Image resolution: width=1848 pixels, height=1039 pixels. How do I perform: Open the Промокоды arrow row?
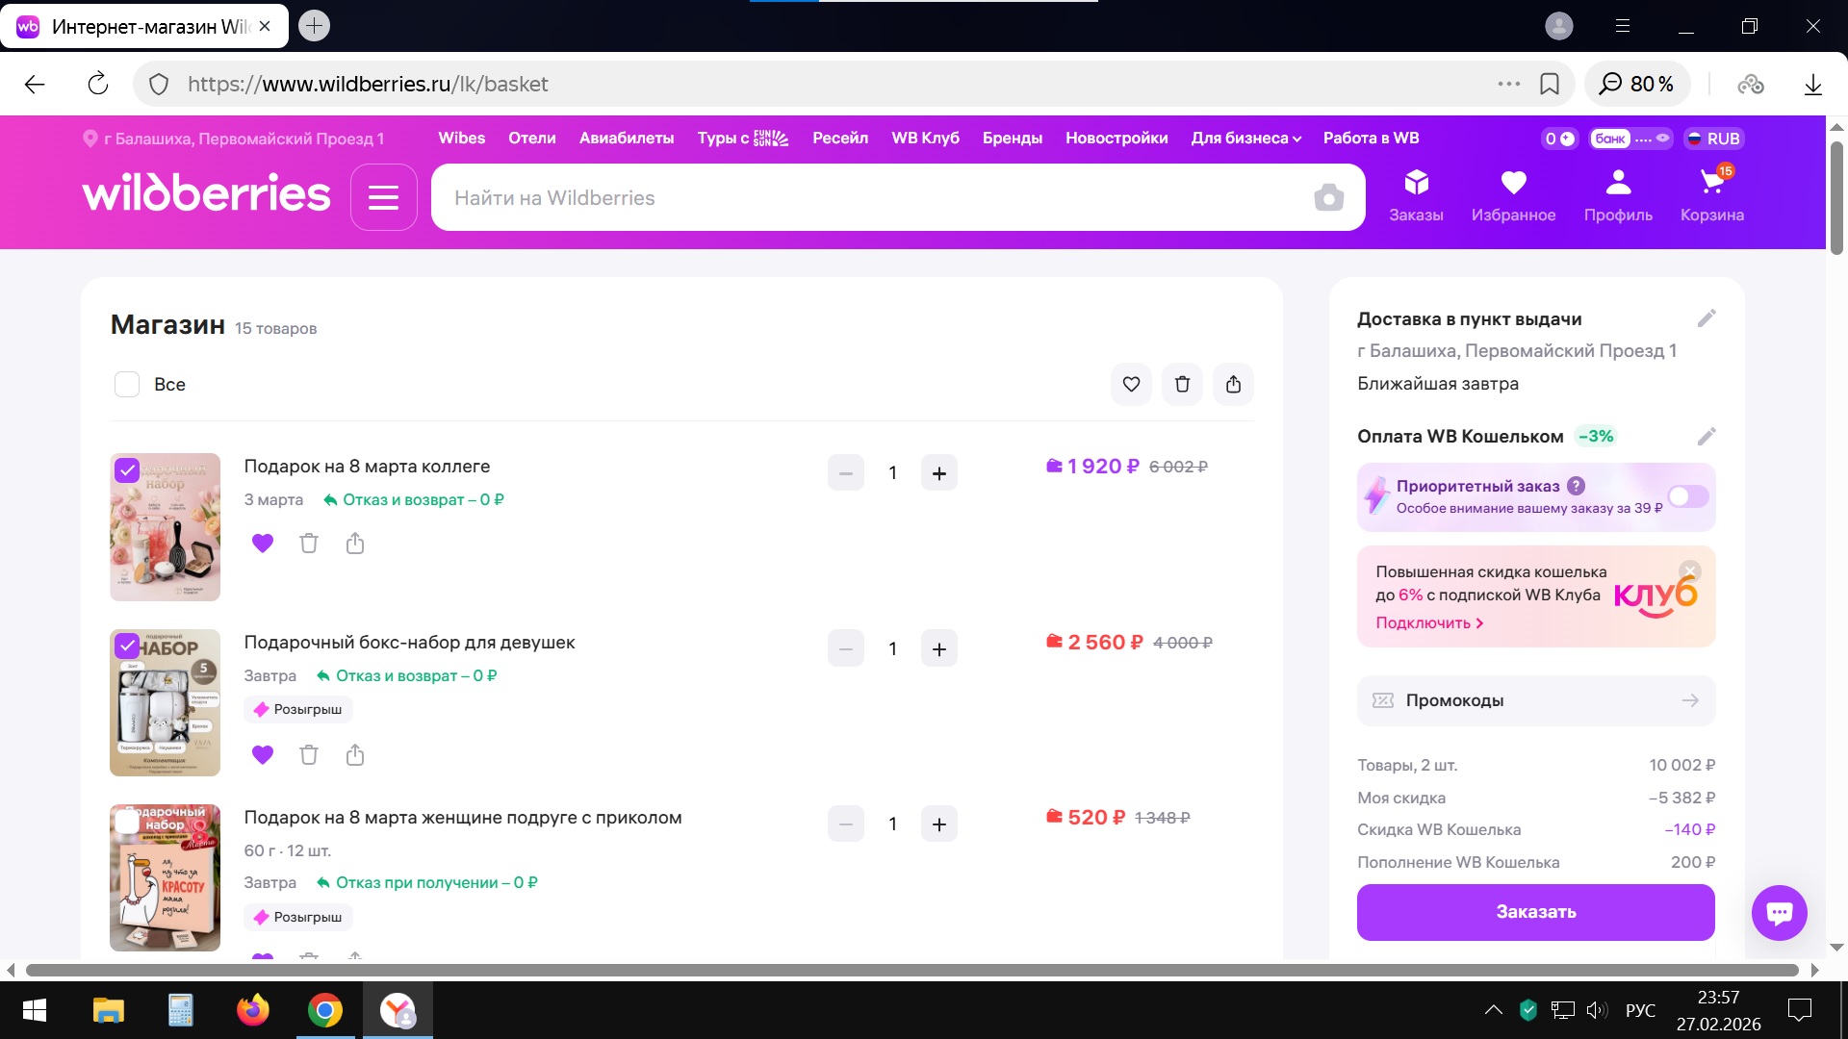pyautogui.click(x=1535, y=700)
